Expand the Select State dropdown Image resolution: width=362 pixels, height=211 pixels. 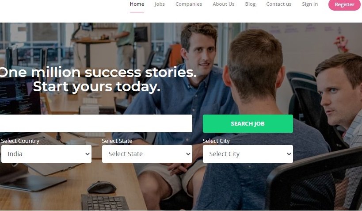pos(147,154)
